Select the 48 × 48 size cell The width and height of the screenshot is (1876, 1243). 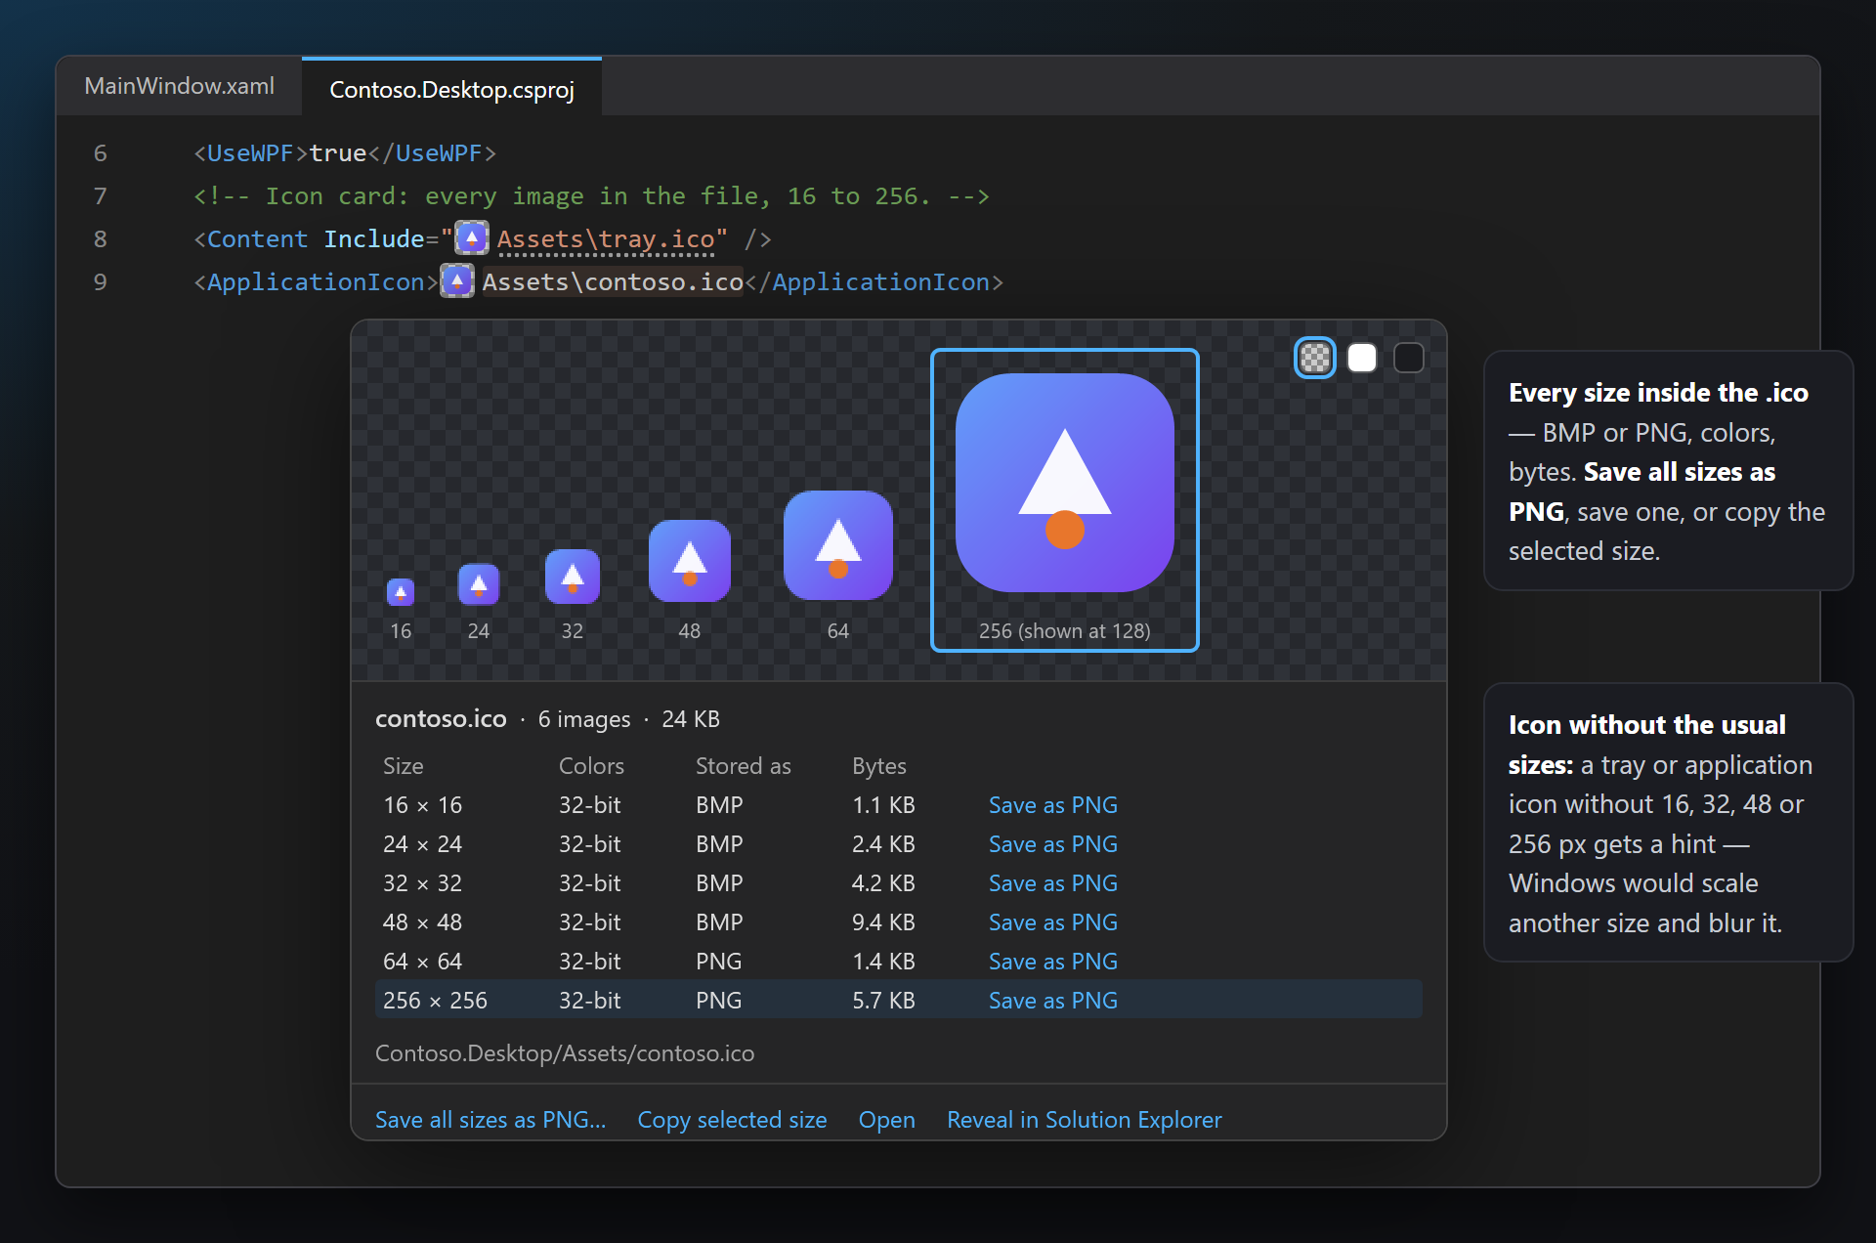(x=422, y=922)
